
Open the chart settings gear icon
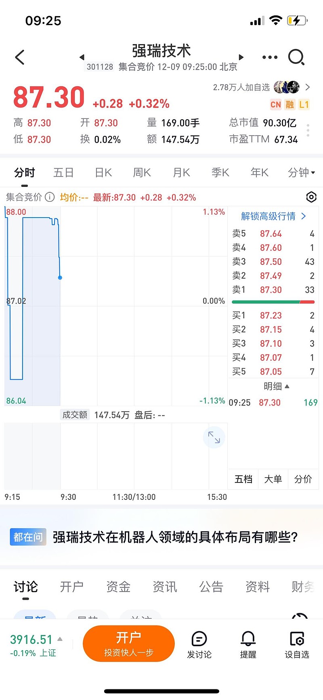pos(311,197)
